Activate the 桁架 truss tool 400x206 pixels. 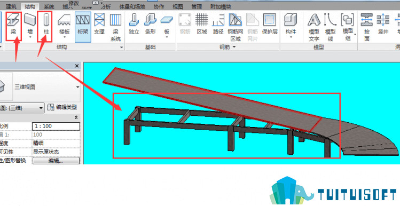tap(83, 27)
